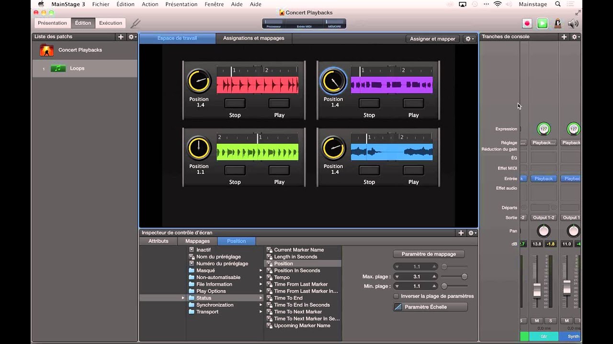
Task: Open the Présentation menu in menu bar
Action: click(181, 4)
